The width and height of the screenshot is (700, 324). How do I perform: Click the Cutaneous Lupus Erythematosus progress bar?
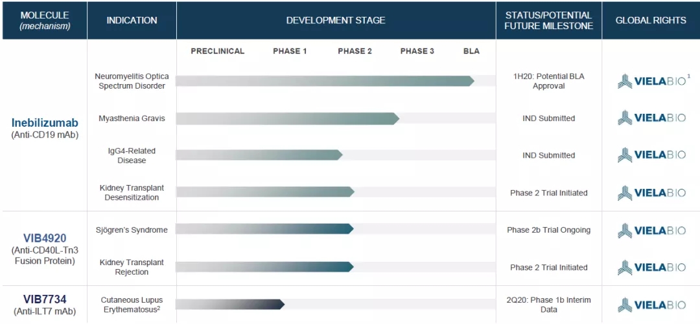229,305
